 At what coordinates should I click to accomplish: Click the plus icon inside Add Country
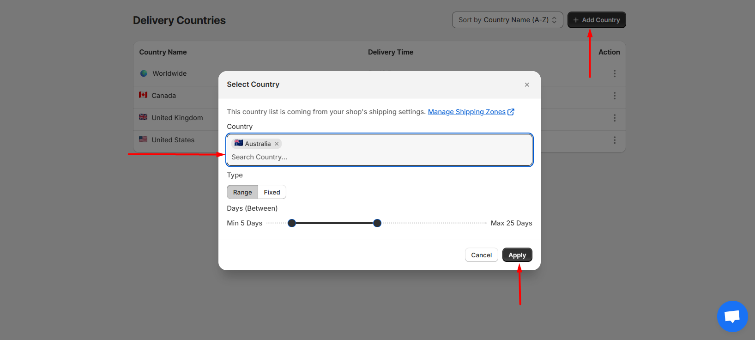(575, 20)
